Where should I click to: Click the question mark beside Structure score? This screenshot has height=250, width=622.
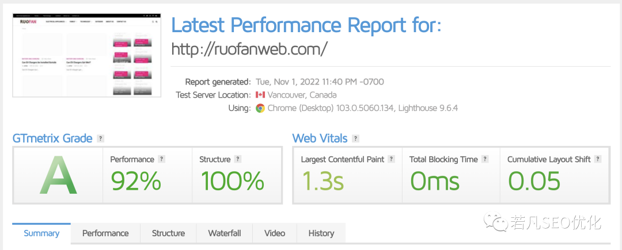pos(237,159)
